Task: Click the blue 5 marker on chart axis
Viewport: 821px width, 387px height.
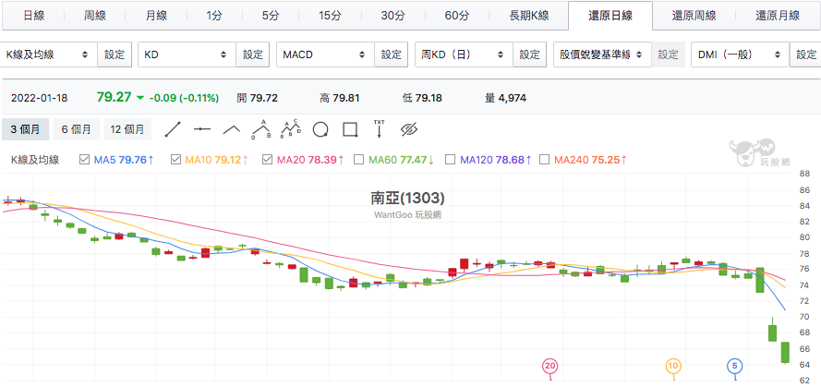Action: (735, 366)
